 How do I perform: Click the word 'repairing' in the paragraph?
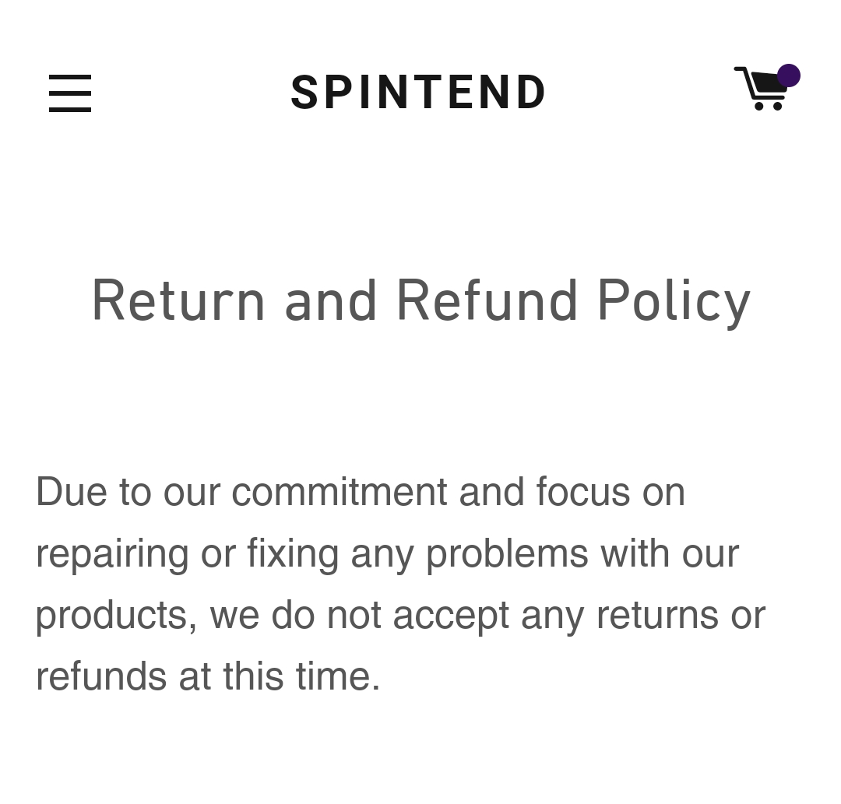tap(112, 553)
